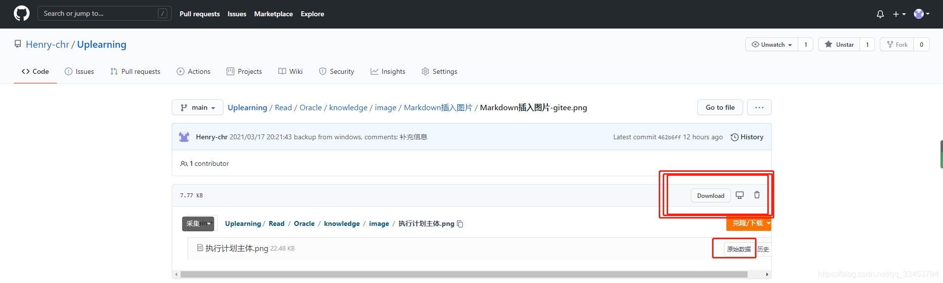Screen dimensions: 943x283
Task: Open Uplearning in the GitHub breadcrumb
Action: click(247, 107)
